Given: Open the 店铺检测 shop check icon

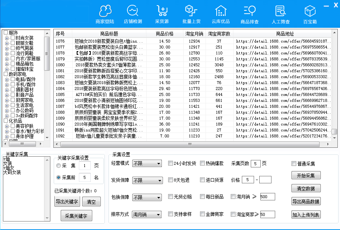Looking at the screenshot, I should pos(133,14).
